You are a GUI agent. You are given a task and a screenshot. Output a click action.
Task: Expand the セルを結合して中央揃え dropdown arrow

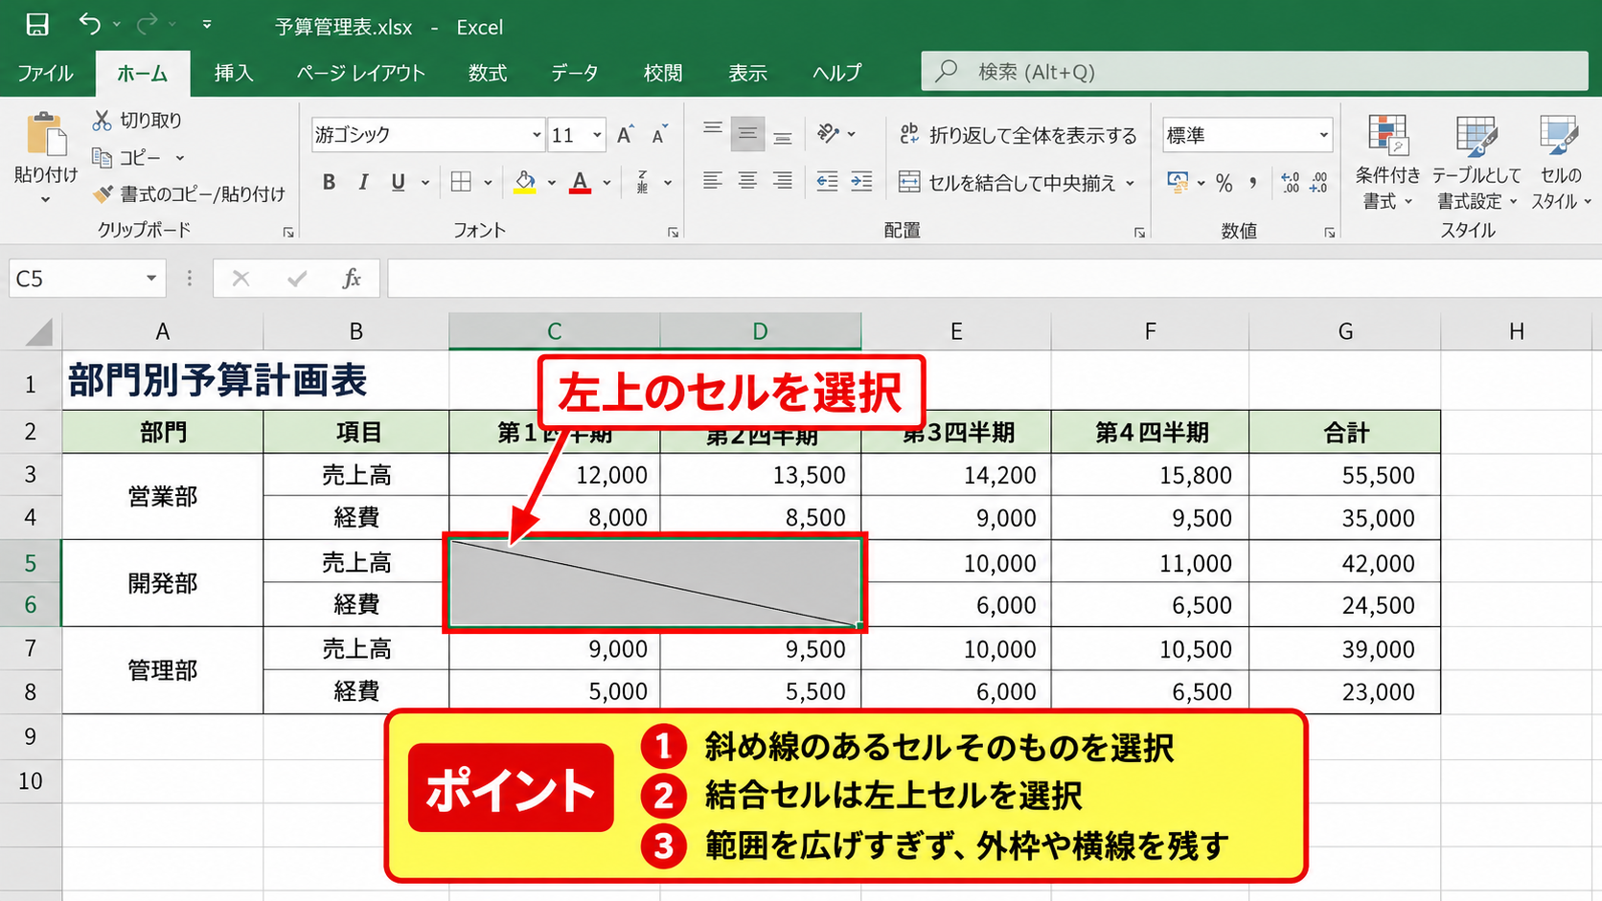1130,182
